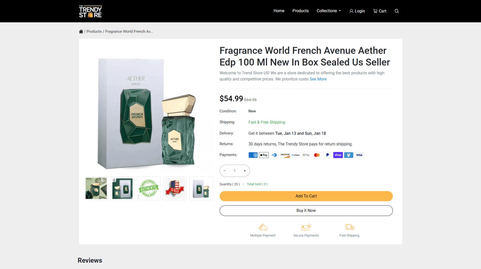Select the Authentic badge thumbnail
The width and height of the screenshot is (481, 269).
[x=149, y=188]
